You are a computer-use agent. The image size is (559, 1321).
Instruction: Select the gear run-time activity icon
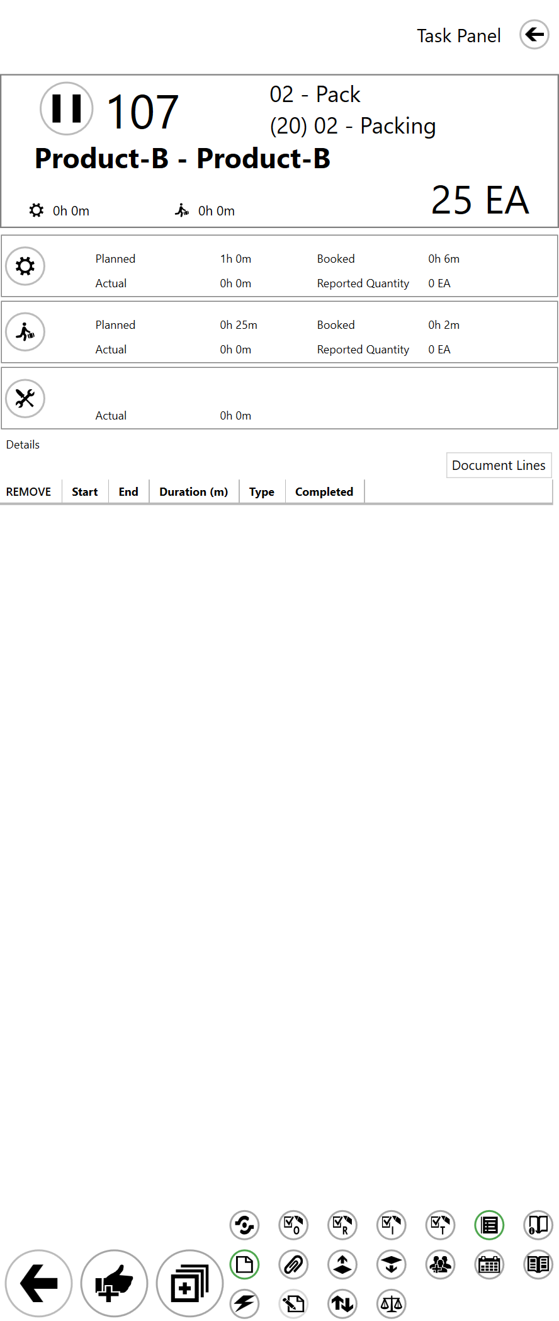pos(25,266)
